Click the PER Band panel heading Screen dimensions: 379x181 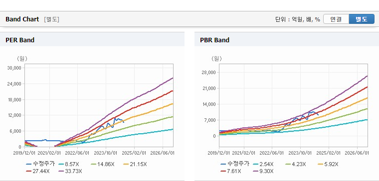coord(20,40)
